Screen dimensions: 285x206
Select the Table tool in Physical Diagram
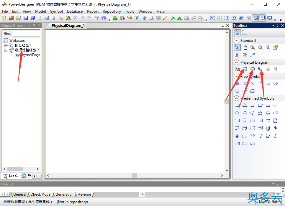pos(245,69)
